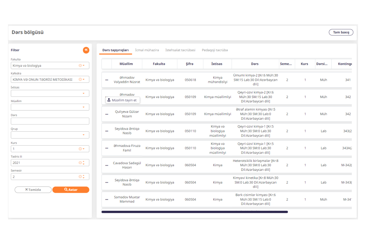Switch to İcmal mühazirə tab

pyautogui.click(x=147, y=50)
